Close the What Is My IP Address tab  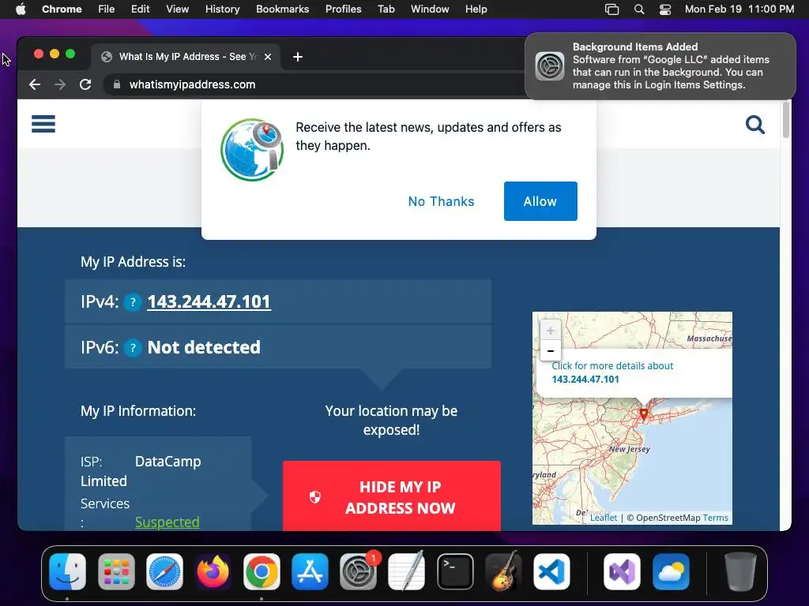[268, 57]
